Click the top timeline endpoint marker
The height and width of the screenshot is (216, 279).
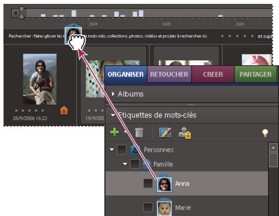22,9
